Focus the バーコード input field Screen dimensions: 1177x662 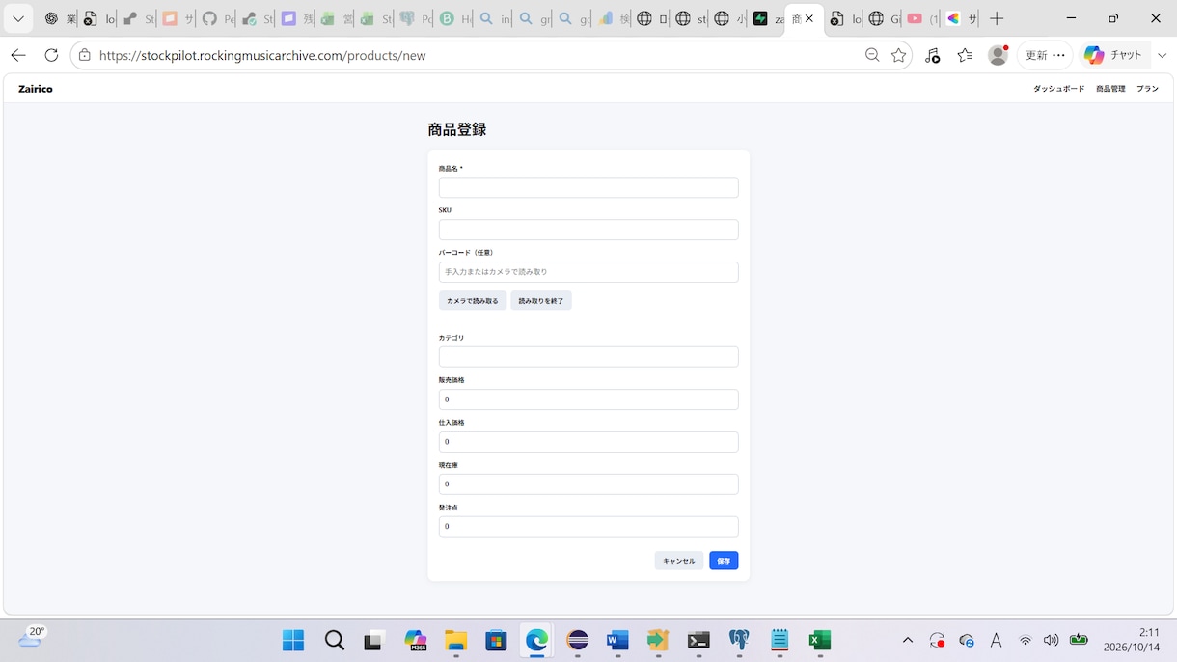click(x=588, y=272)
